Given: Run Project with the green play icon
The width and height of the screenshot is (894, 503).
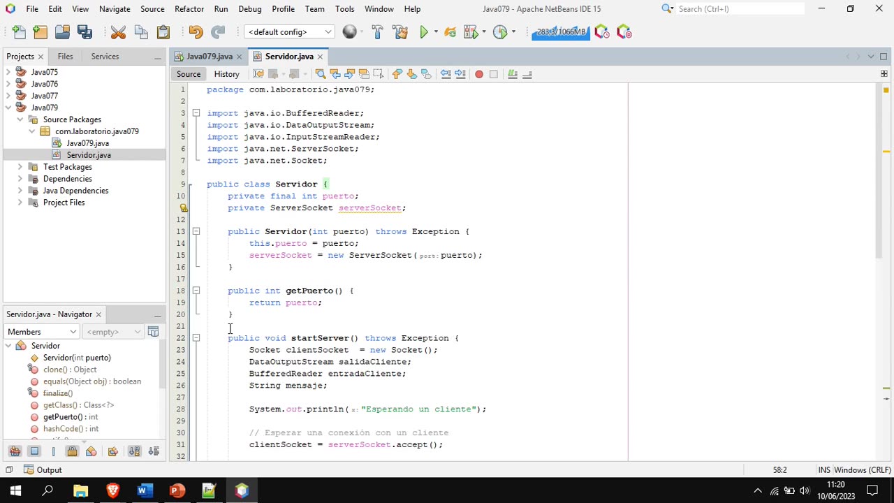Looking at the screenshot, I should pyautogui.click(x=424, y=32).
